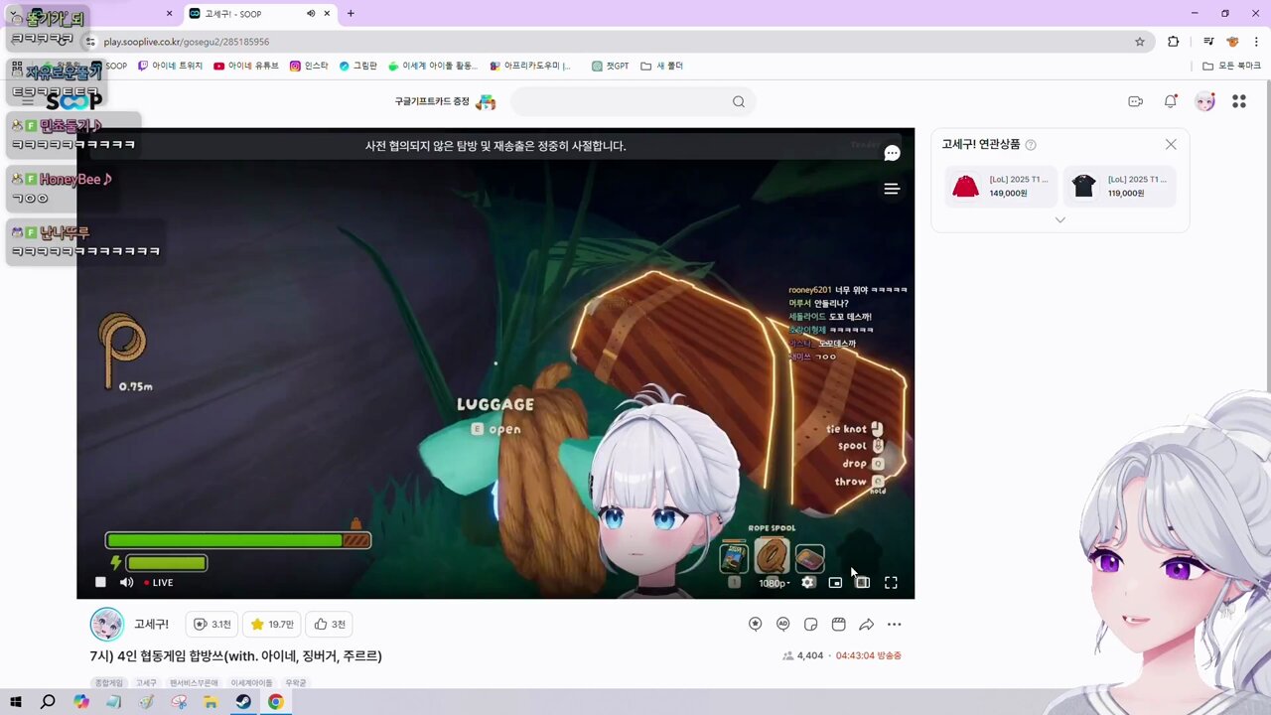Image resolution: width=1271 pixels, height=715 pixels.
Task: Open the 1080p quality selector
Action: [x=774, y=583]
